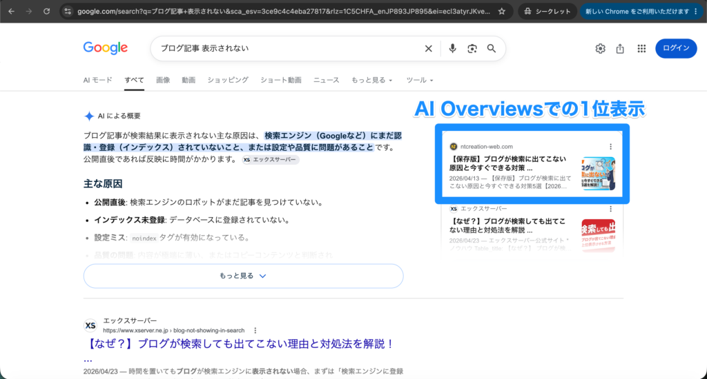The image size is (707, 379).
Task: Start voice search with microphone icon
Action: 452,49
